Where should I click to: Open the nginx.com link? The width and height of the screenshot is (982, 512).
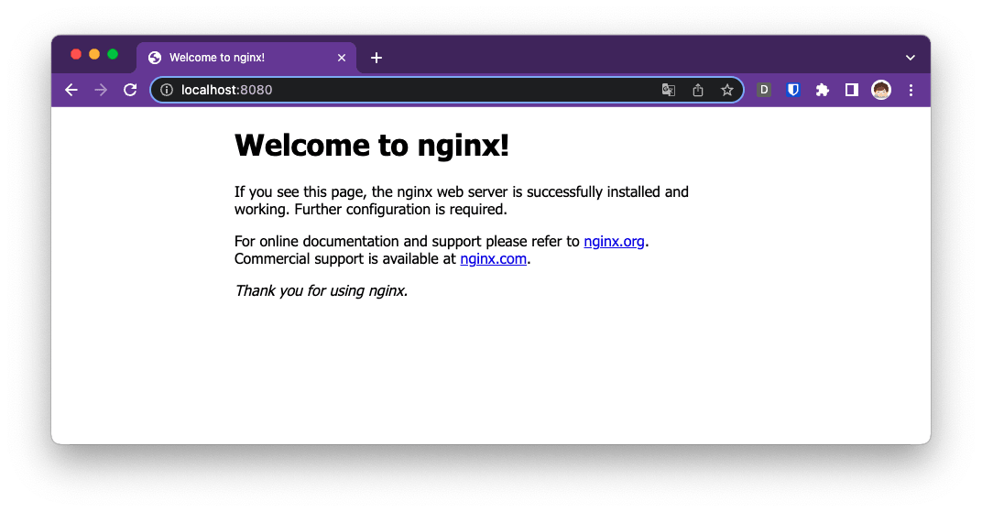coord(493,259)
